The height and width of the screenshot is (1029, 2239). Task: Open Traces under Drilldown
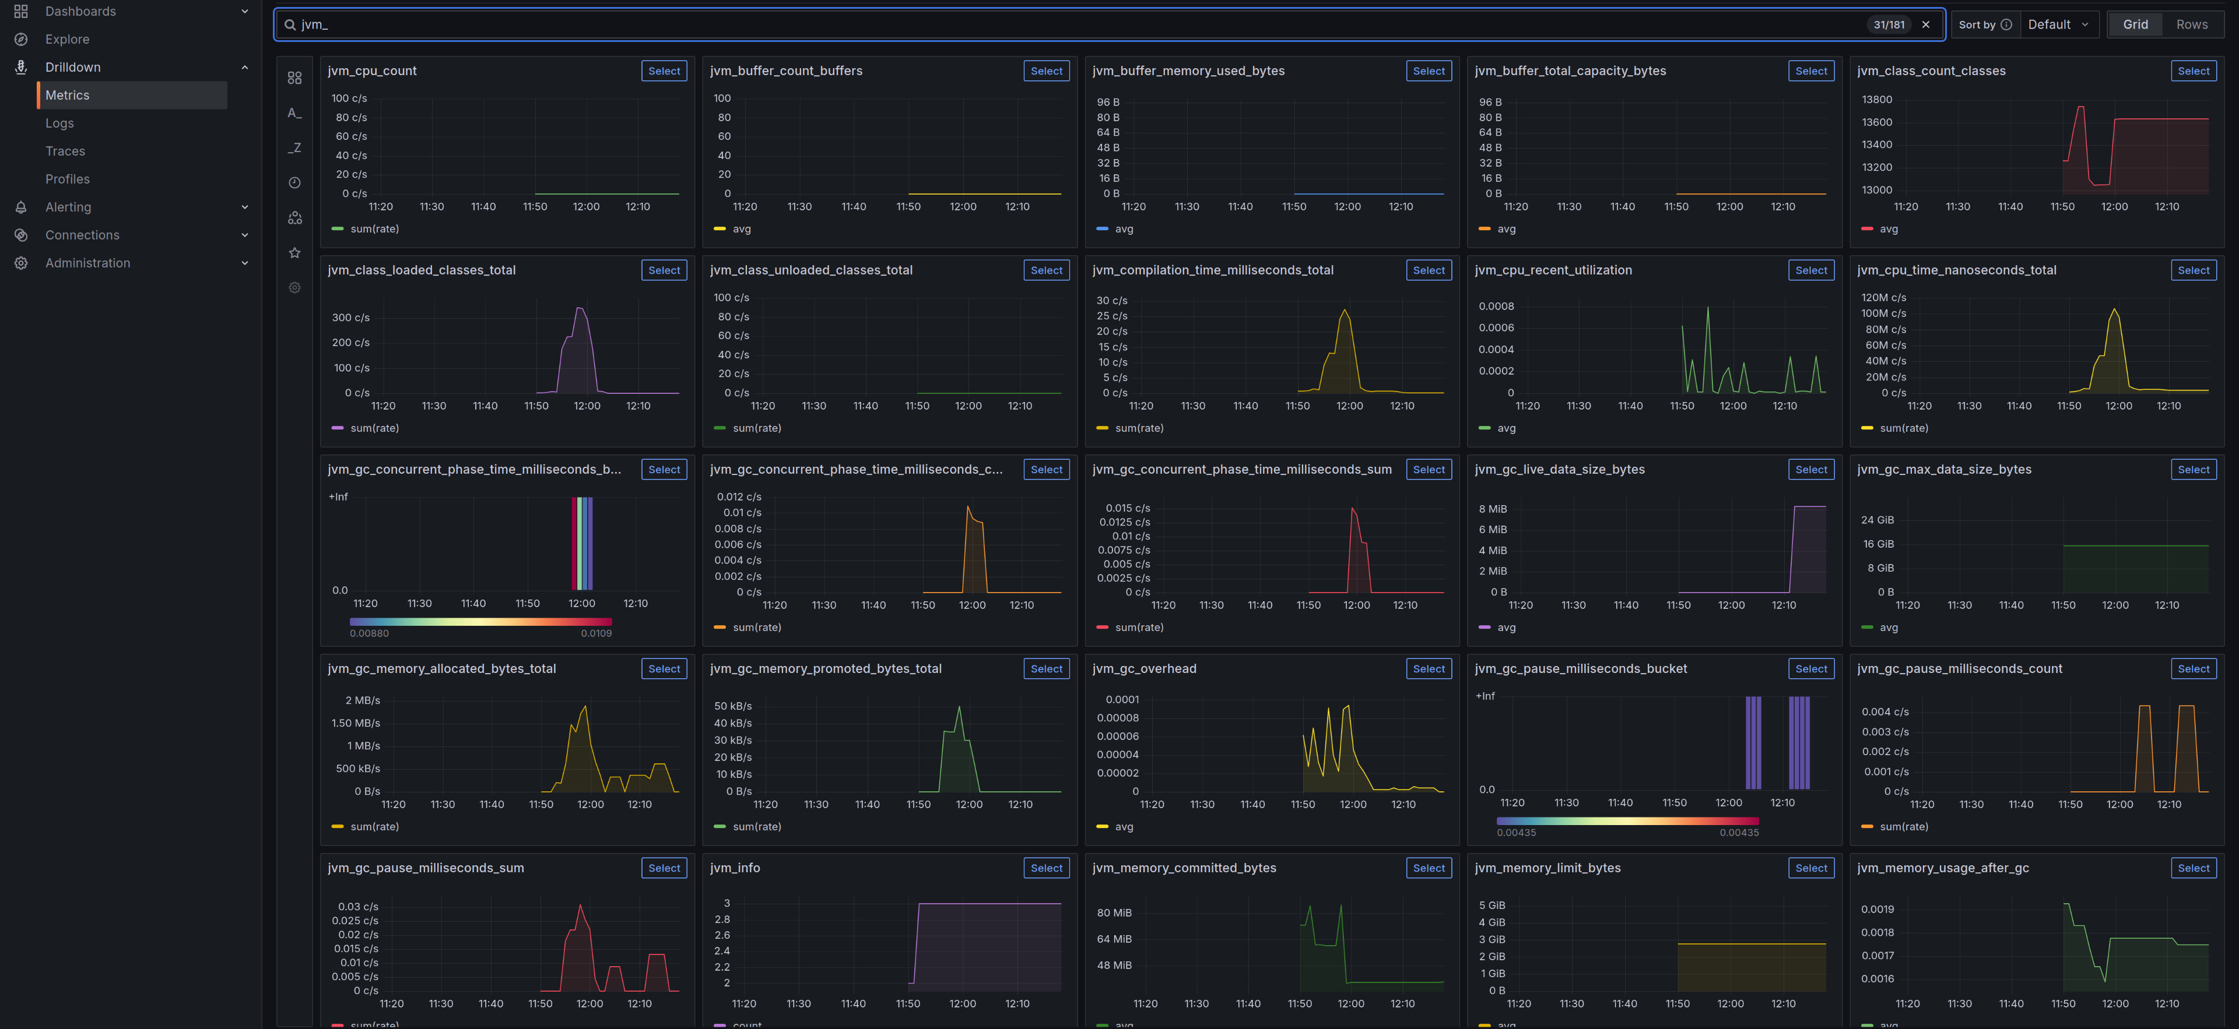65,151
